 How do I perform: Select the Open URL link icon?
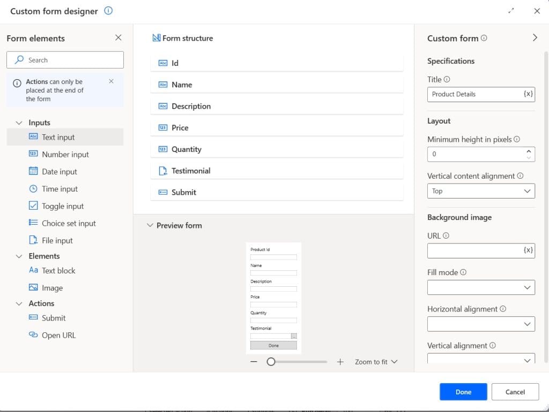tap(33, 335)
